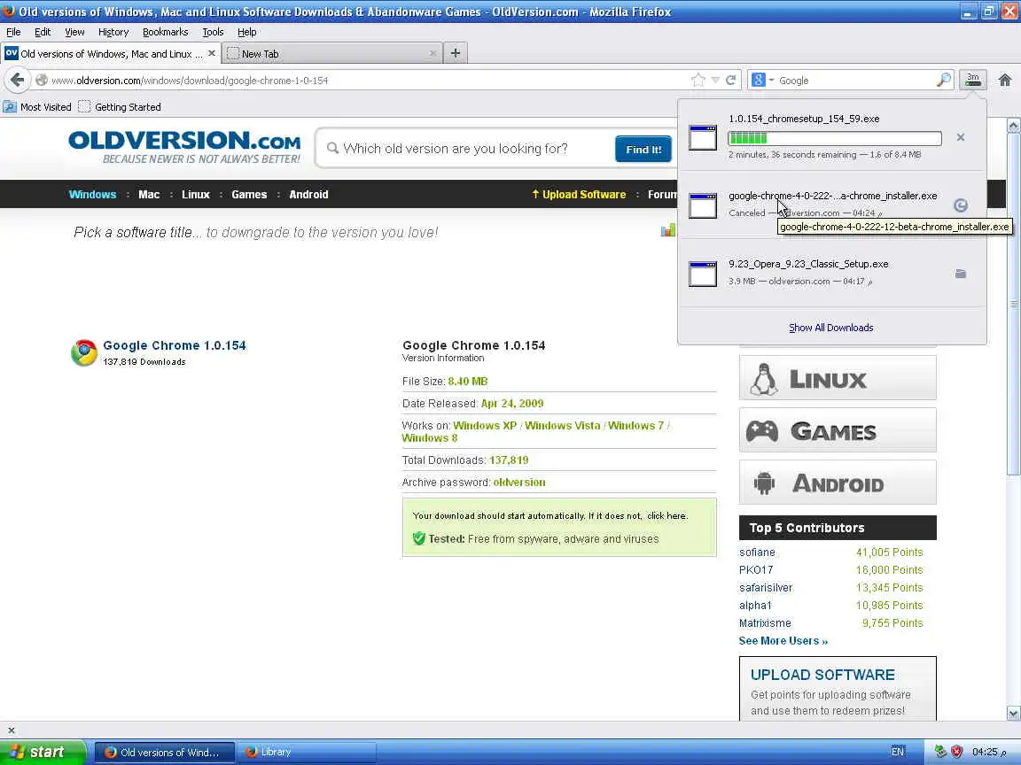
Task: Open contributor PKO17's profile
Action: (x=755, y=570)
